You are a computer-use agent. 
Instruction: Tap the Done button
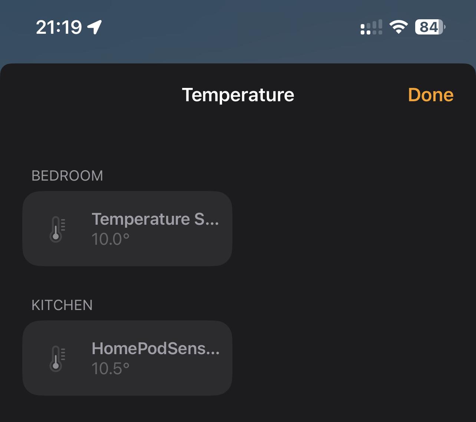[x=430, y=95]
